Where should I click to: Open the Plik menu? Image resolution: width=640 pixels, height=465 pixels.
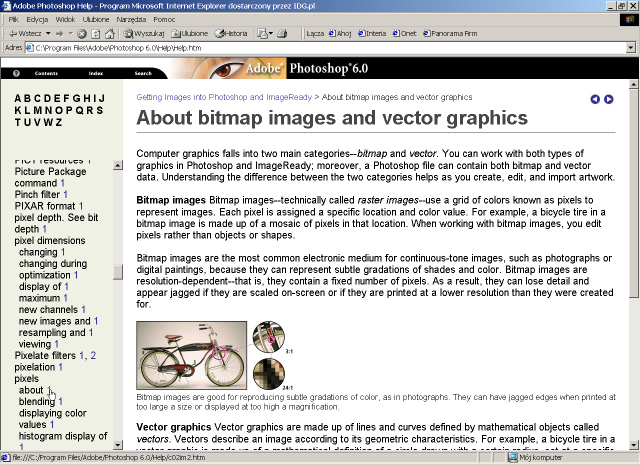coord(14,19)
